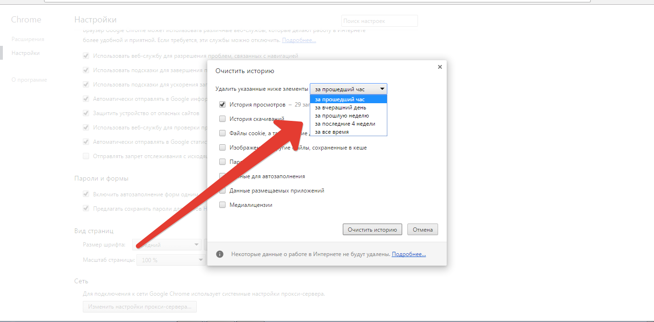654x322 pixels.
Task: Enable Данные размещаемых приложений checkbox
Action: (222, 191)
